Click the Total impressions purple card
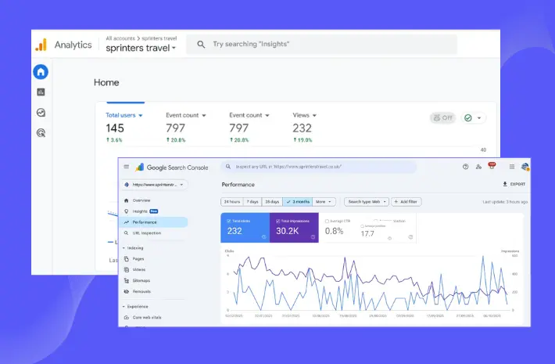This screenshot has height=364, width=555. [x=294, y=228]
